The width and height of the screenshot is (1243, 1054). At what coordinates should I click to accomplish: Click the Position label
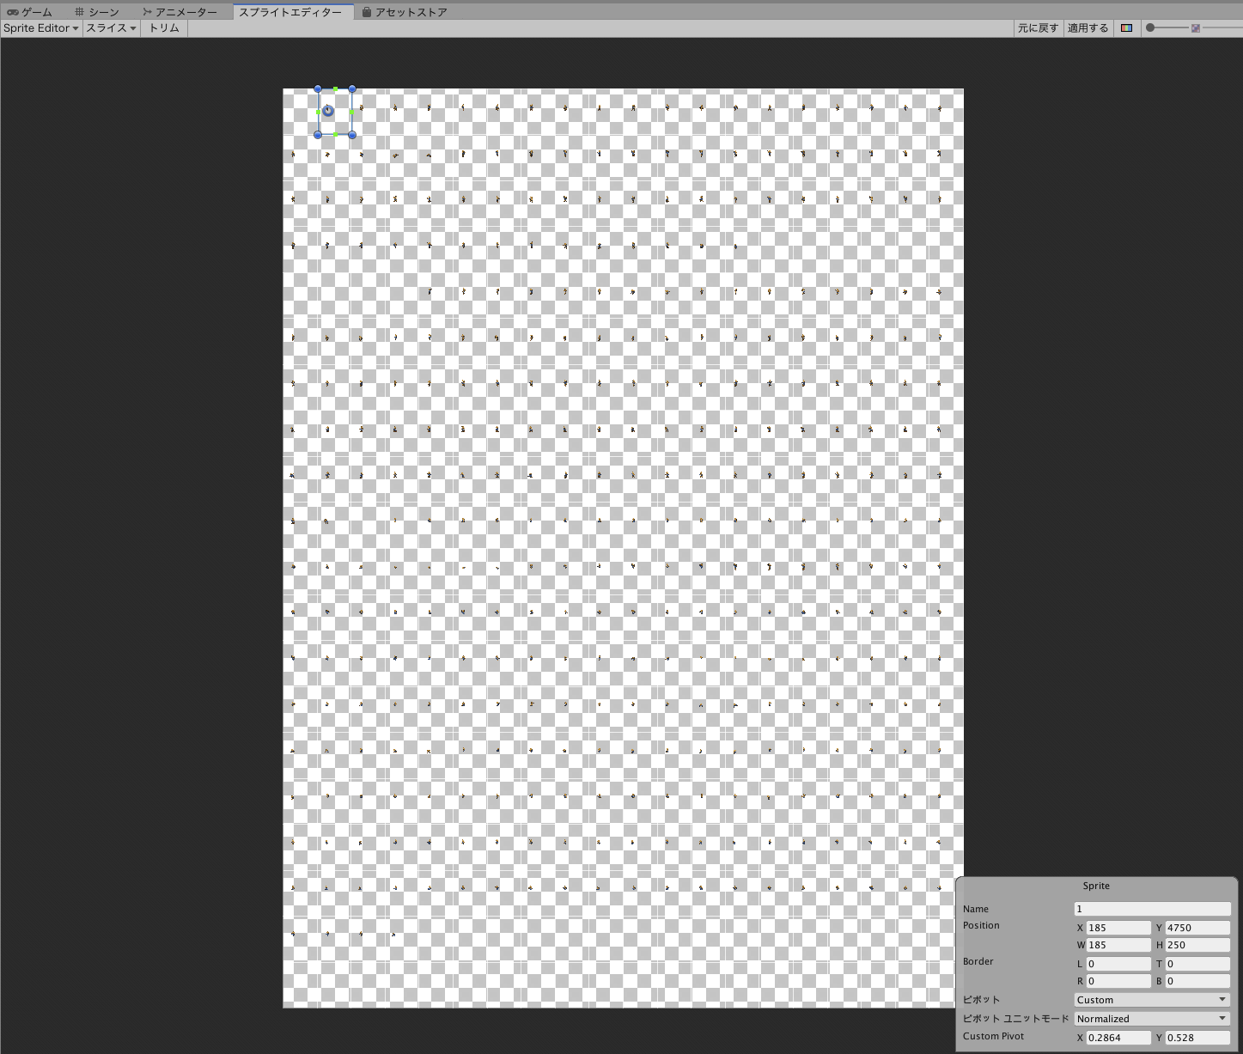pos(981,925)
